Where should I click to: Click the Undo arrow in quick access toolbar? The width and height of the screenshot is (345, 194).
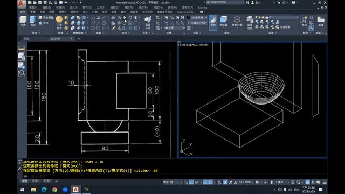pyautogui.click(x=66, y=2)
